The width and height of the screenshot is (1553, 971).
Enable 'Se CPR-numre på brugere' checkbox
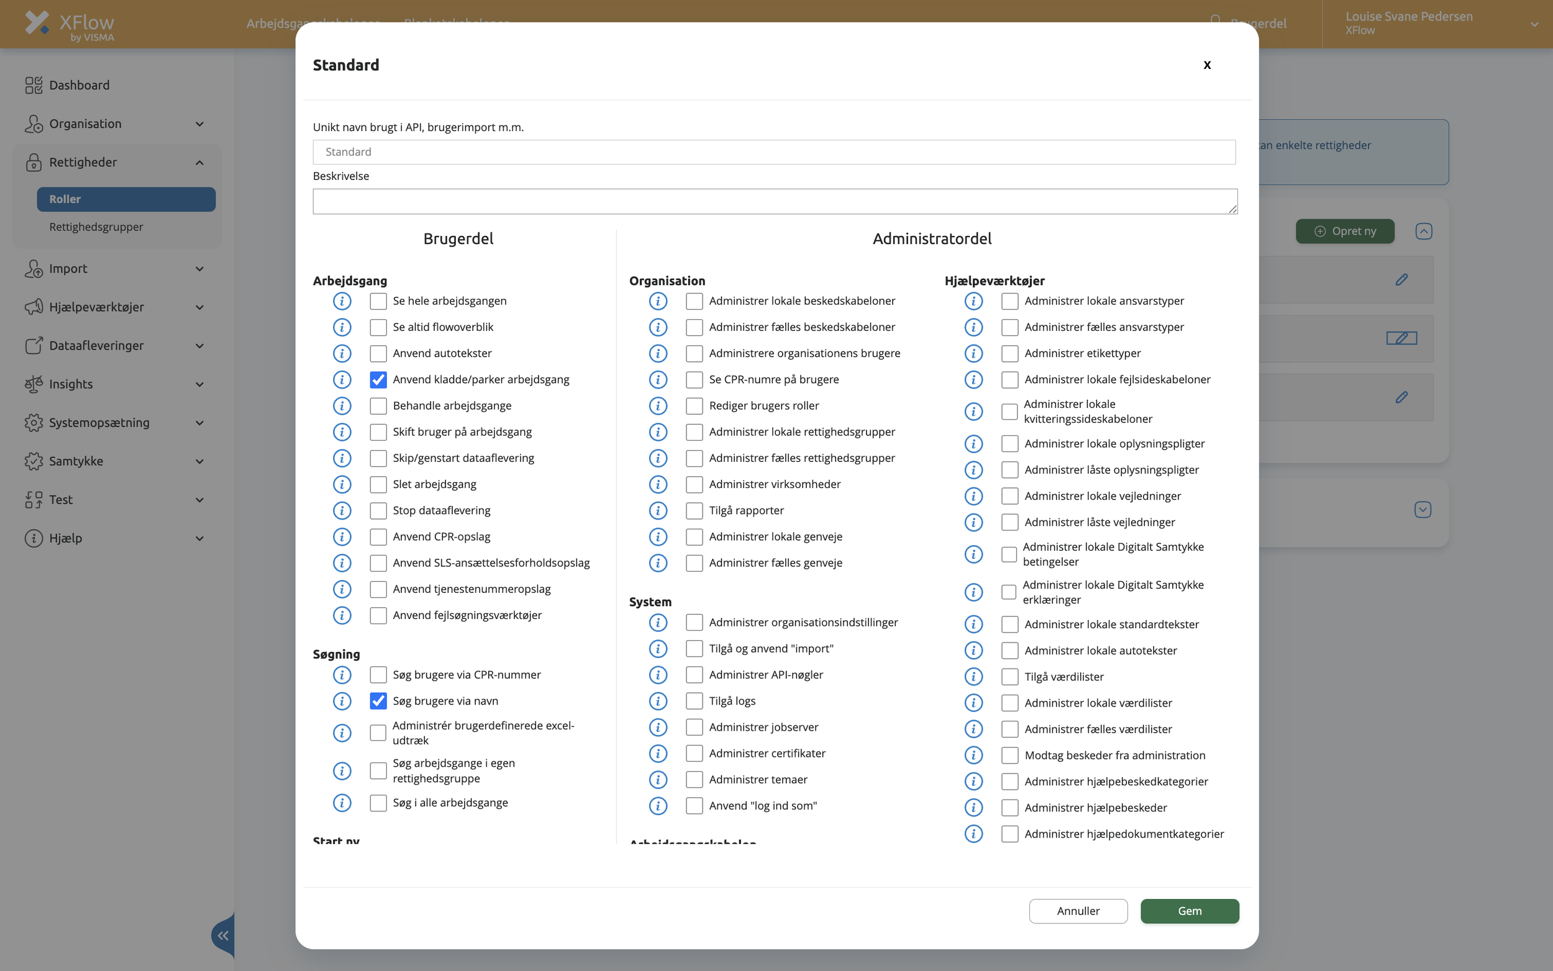click(694, 379)
